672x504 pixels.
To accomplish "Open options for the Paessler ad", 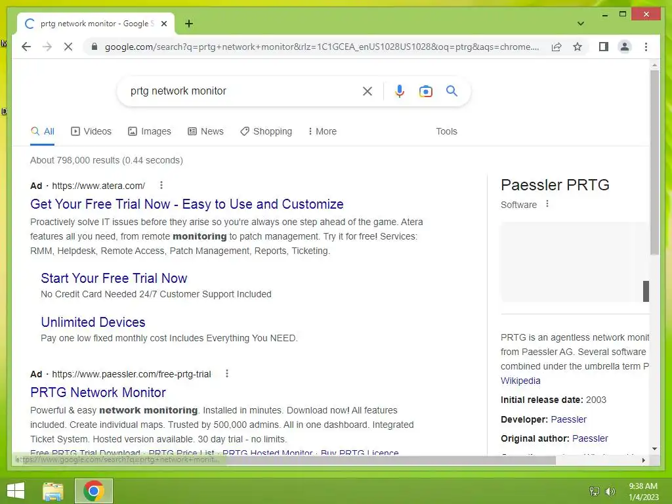I will tap(226, 373).
